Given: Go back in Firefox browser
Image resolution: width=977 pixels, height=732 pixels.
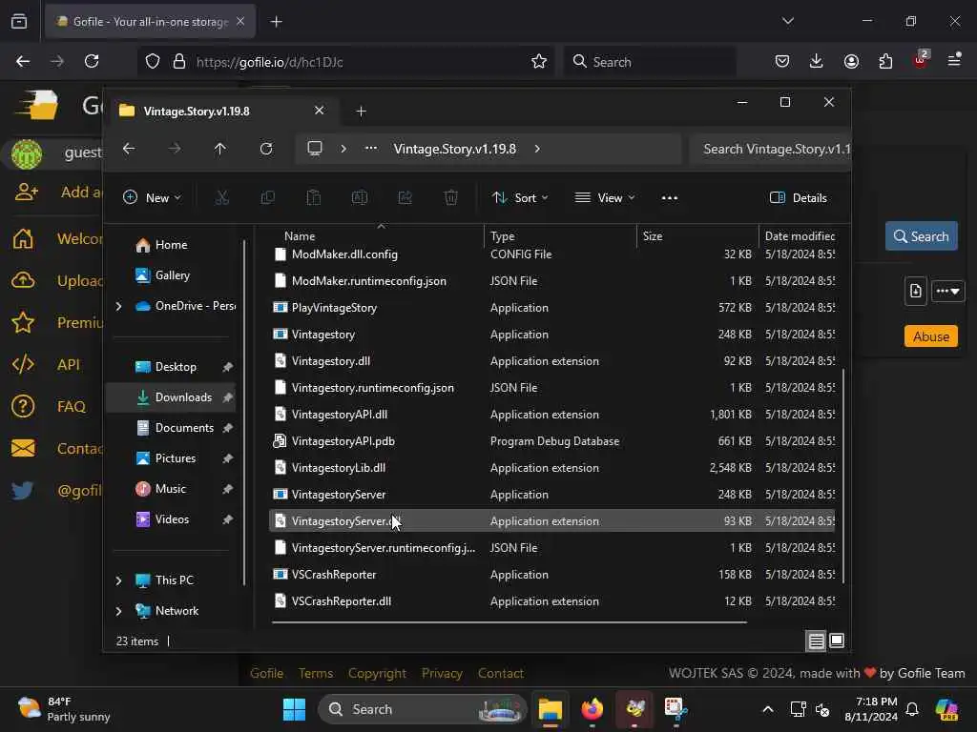Looking at the screenshot, I should tap(23, 61).
